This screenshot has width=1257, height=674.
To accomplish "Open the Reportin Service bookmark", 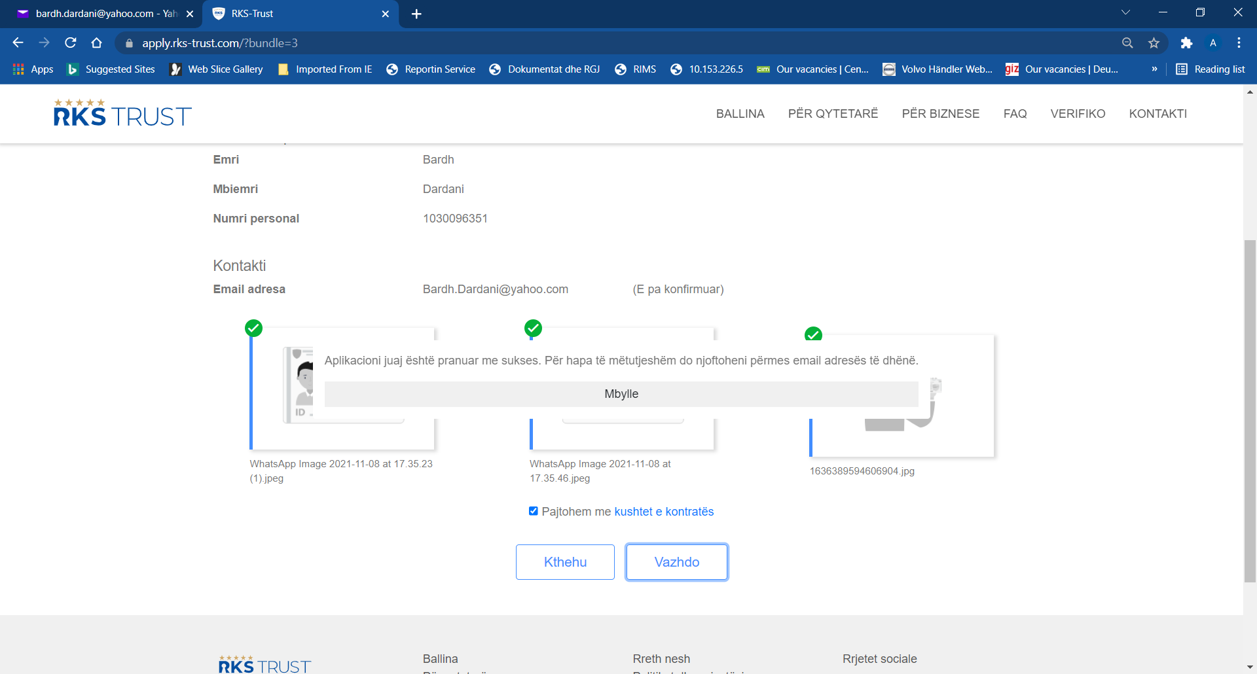I will tap(431, 69).
